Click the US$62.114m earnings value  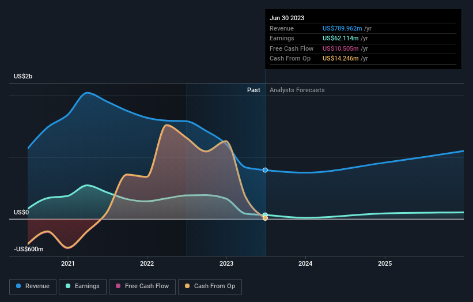point(340,38)
